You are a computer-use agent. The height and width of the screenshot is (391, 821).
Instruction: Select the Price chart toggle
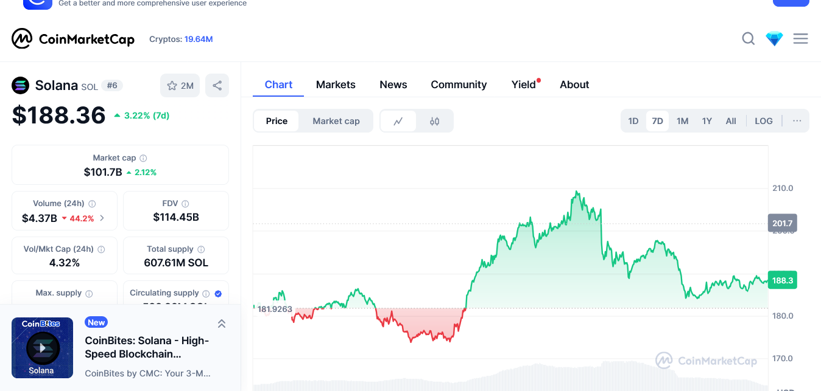tap(277, 121)
